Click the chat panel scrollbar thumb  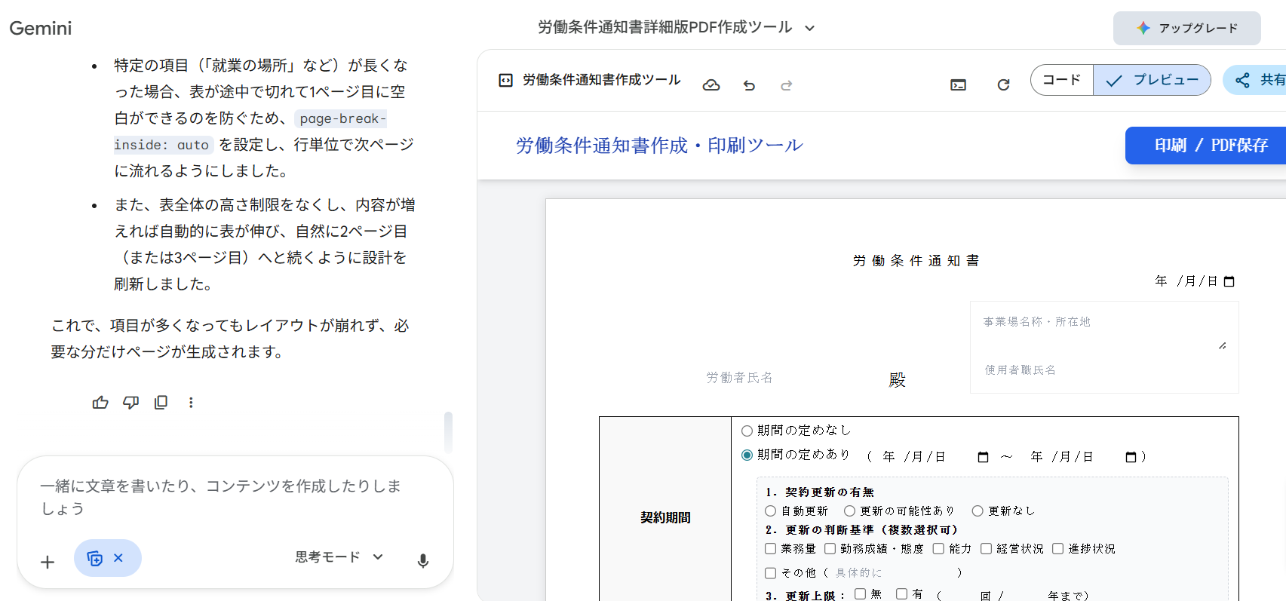coord(448,431)
